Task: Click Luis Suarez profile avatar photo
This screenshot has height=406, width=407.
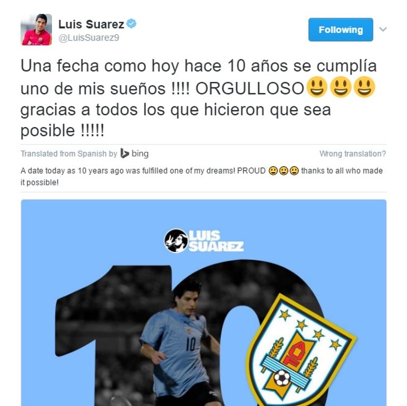Action: 37,30
